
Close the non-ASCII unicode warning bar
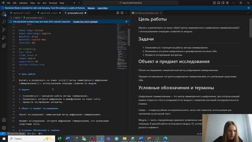click(x=126, y=22)
